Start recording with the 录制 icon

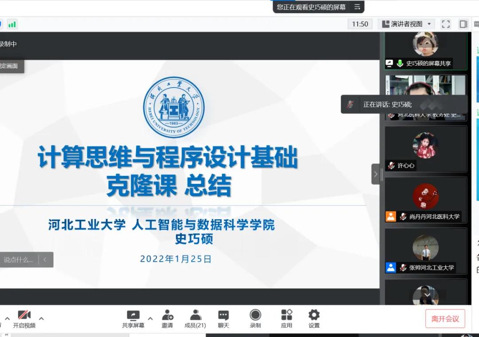tap(255, 316)
